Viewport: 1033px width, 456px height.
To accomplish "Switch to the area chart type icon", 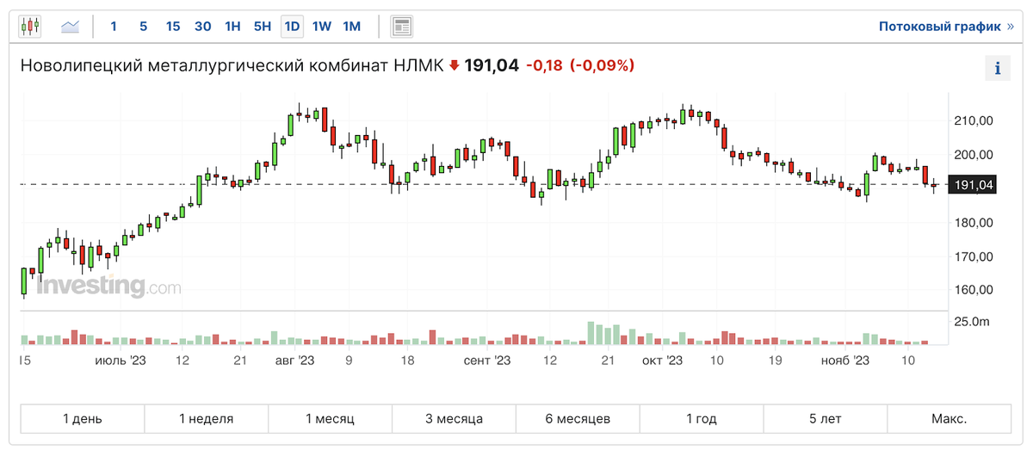I will click(x=71, y=27).
